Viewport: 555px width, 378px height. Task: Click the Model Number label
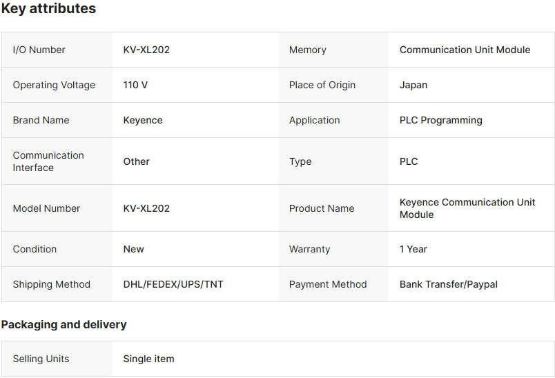tap(46, 208)
